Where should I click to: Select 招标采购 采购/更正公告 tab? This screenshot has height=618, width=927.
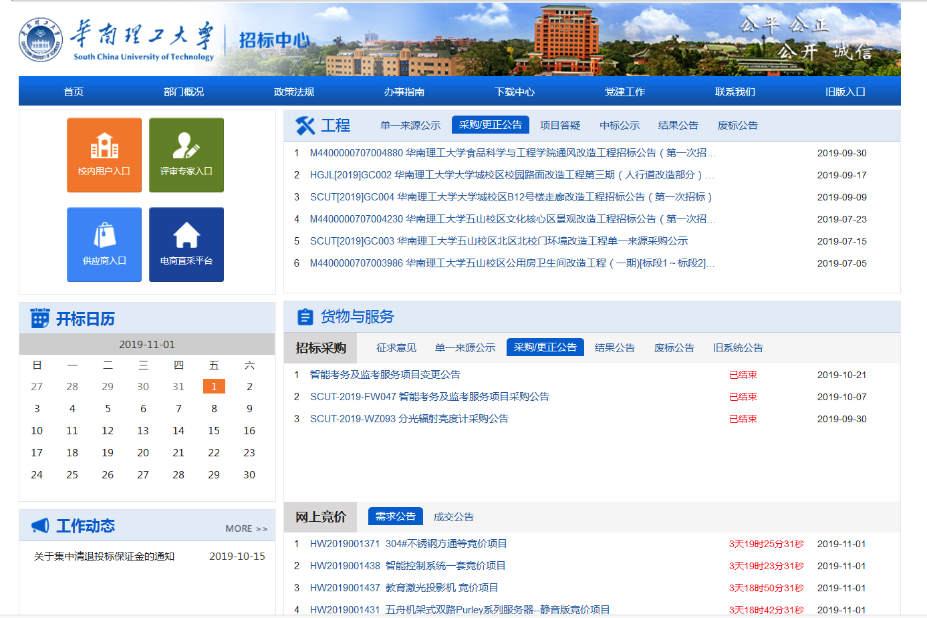pos(545,347)
